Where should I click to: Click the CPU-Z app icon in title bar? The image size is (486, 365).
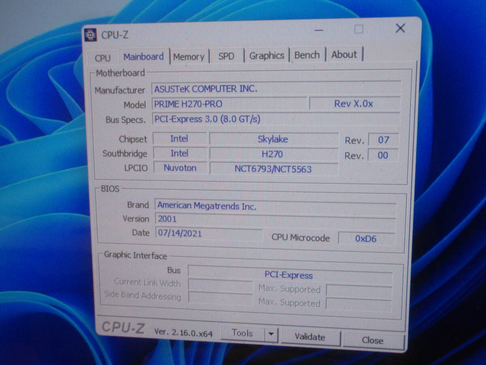pyautogui.click(x=90, y=35)
